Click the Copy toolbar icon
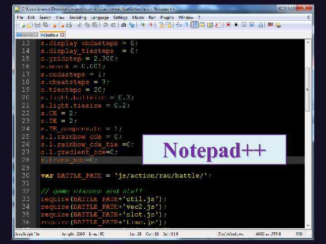326x244 pixels. (x=87, y=25)
